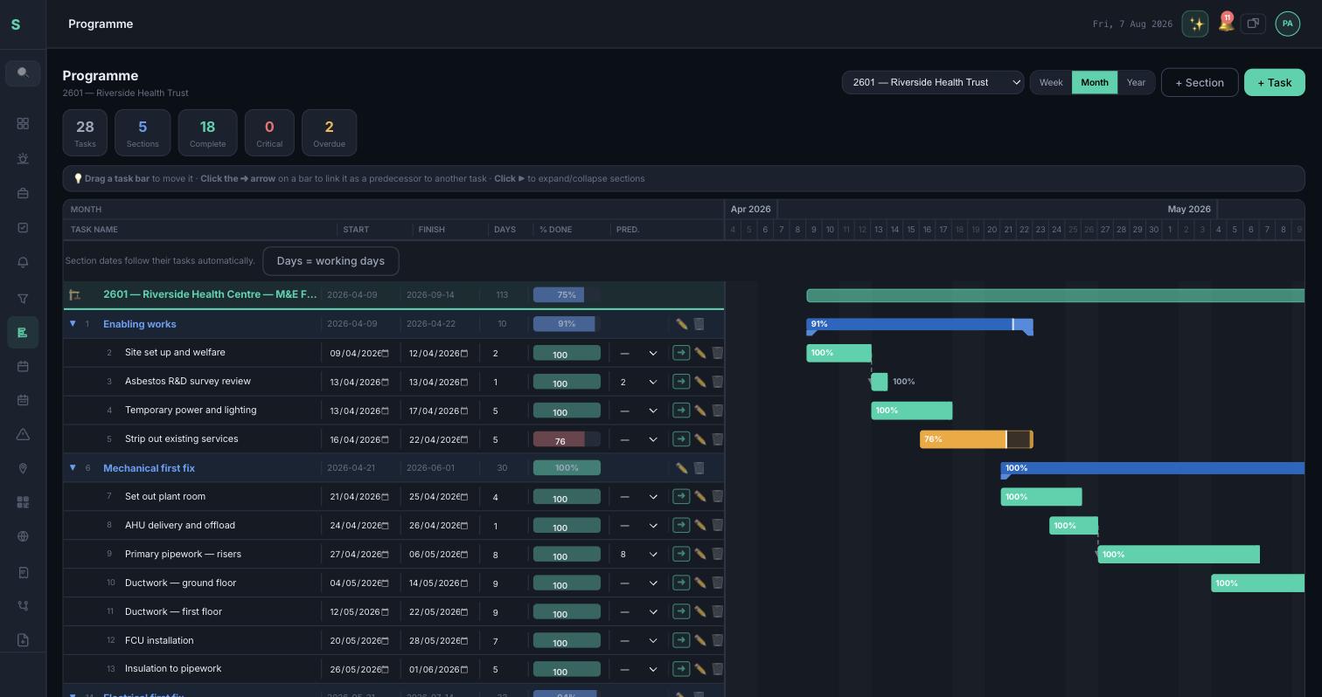The width and height of the screenshot is (1322, 697).
Task: Delete the Temporary power and lighting task
Action: tap(717, 411)
